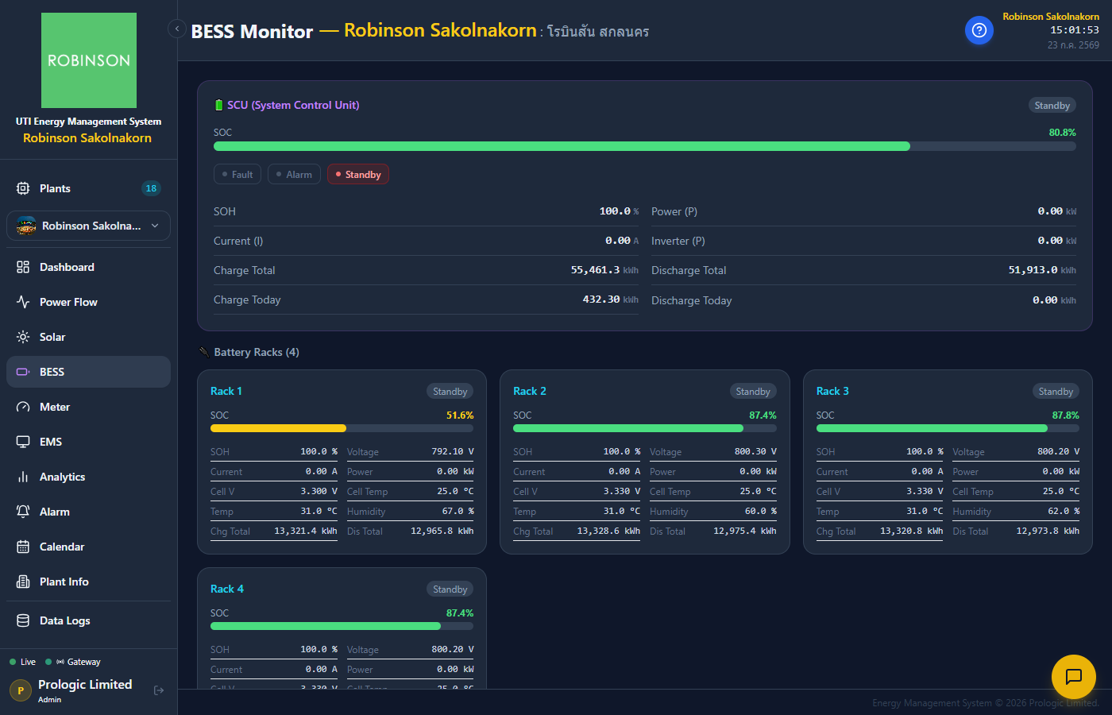This screenshot has height=715, width=1112.
Task: Expand the Robinson Sakolnakorn plant dropdown
Action: tap(88, 226)
